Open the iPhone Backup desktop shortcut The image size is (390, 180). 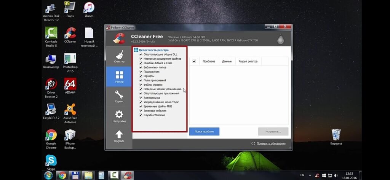(x=70, y=139)
